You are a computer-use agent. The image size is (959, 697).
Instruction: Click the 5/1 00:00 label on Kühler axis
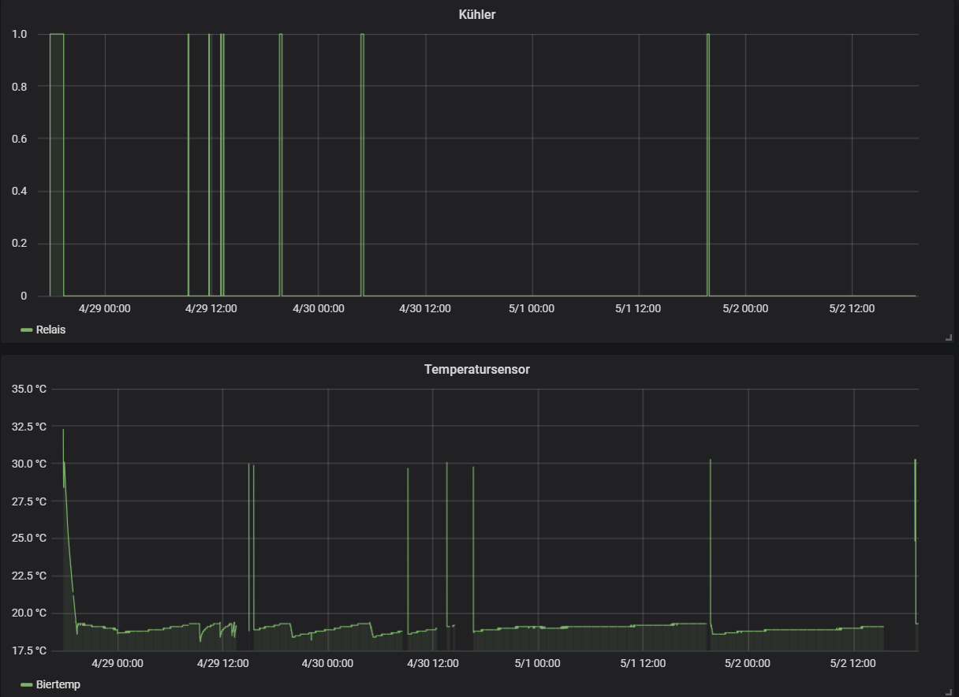pos(532,308)
